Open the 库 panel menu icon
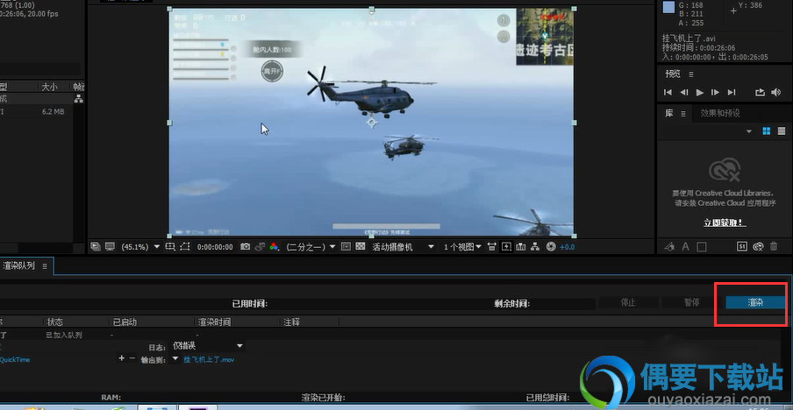The image size is (793, 410). click(x=682, y=114)
